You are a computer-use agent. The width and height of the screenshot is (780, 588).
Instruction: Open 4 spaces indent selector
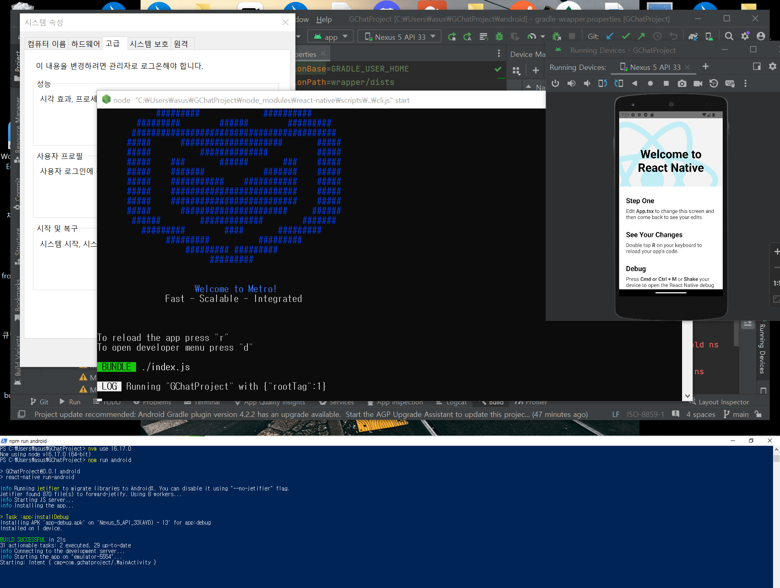pyautogui.click(x=700, y=414)
